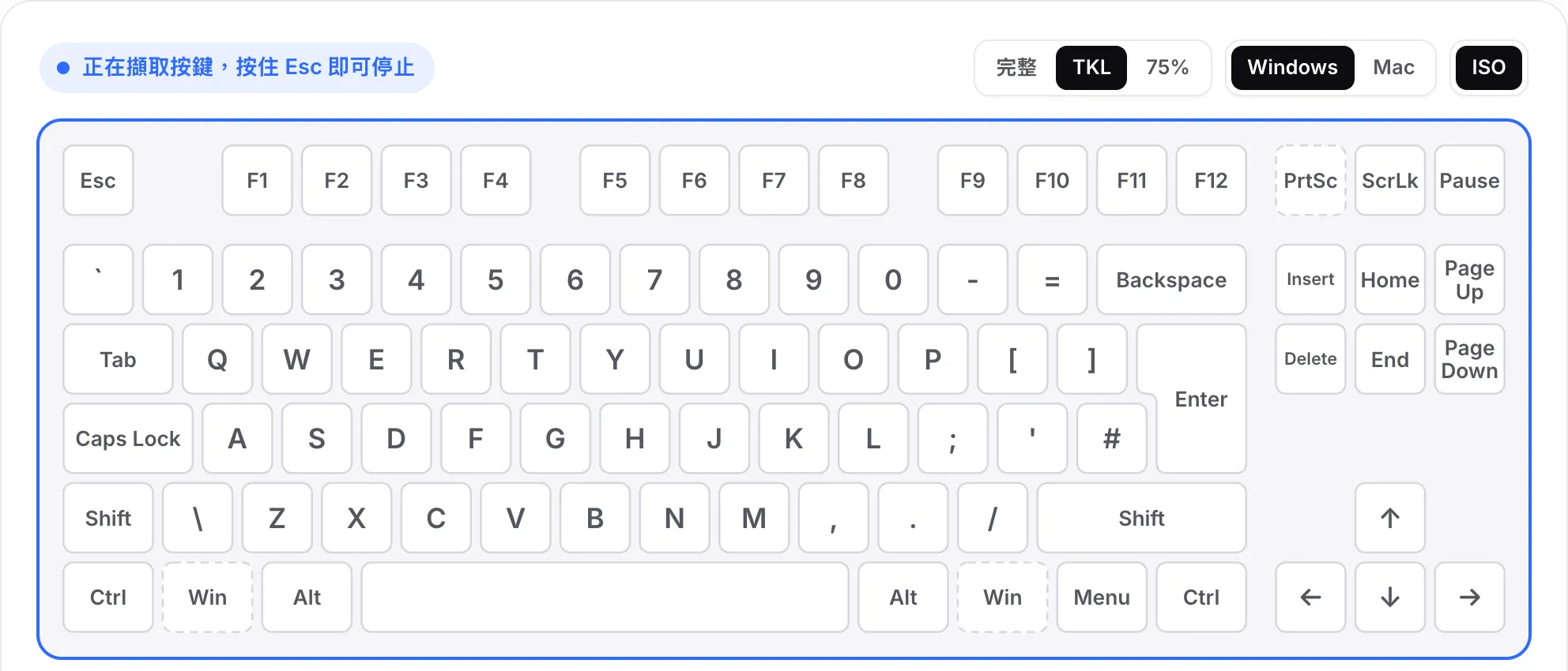
Task: Click the Home key
Action: (x=1389, y=279)
